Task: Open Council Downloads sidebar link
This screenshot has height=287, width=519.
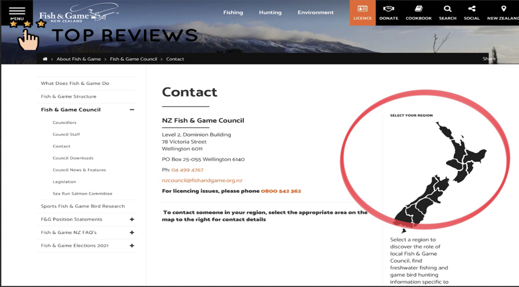Action: 73,158
